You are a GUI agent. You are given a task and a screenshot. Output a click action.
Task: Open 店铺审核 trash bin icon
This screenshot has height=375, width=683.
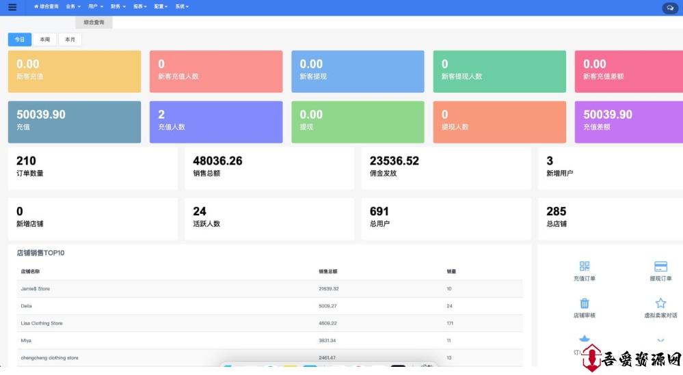click(x=584, y=303)
